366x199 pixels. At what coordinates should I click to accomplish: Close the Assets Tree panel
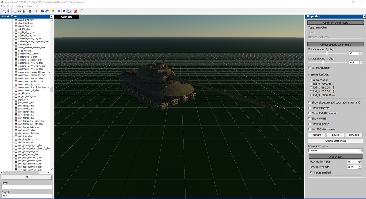click(51, 17)
